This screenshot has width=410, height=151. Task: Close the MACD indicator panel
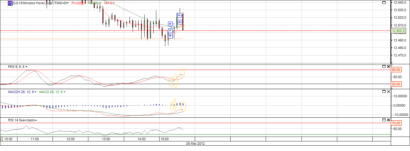388,92
